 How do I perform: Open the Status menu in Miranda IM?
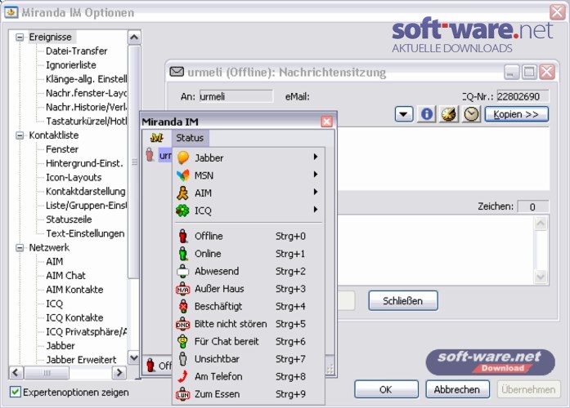pos(190,138)
